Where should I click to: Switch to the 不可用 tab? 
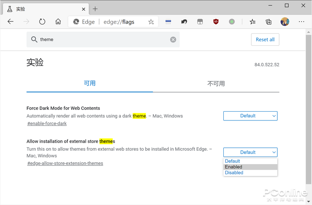click(216, 84)
